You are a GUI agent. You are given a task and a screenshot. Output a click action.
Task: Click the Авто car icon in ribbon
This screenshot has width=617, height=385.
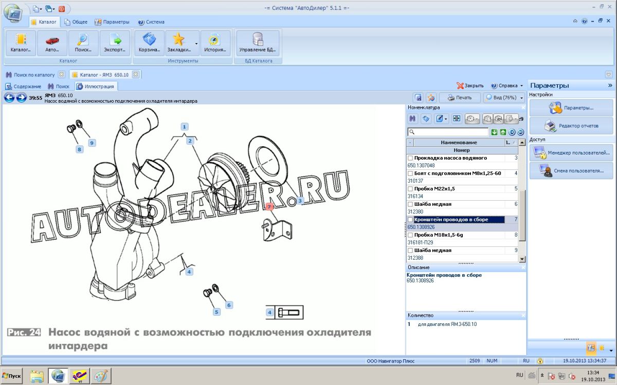pos(52,43)
